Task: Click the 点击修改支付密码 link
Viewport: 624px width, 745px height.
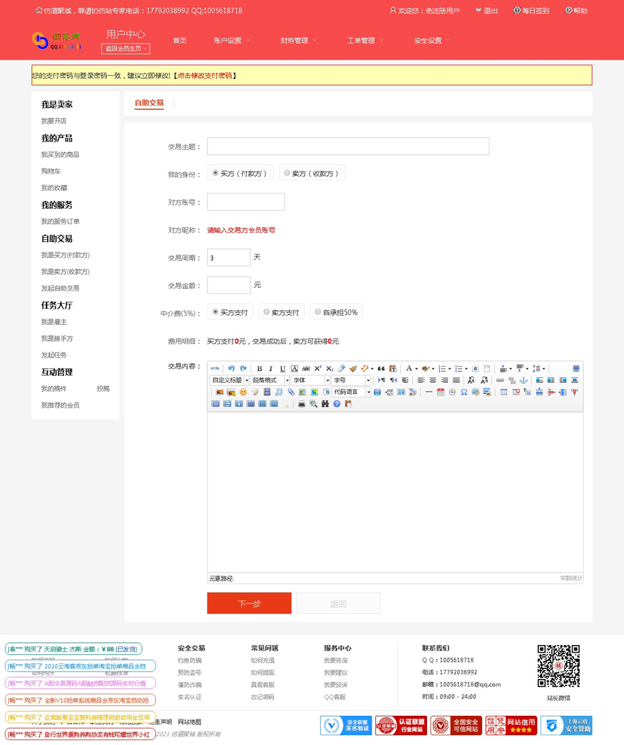Action: pyautogui.click(x=205, y=76)
